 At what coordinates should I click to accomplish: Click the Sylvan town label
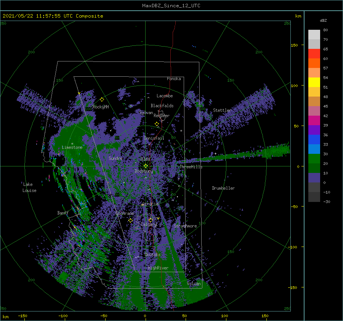(x=146, y=113)
